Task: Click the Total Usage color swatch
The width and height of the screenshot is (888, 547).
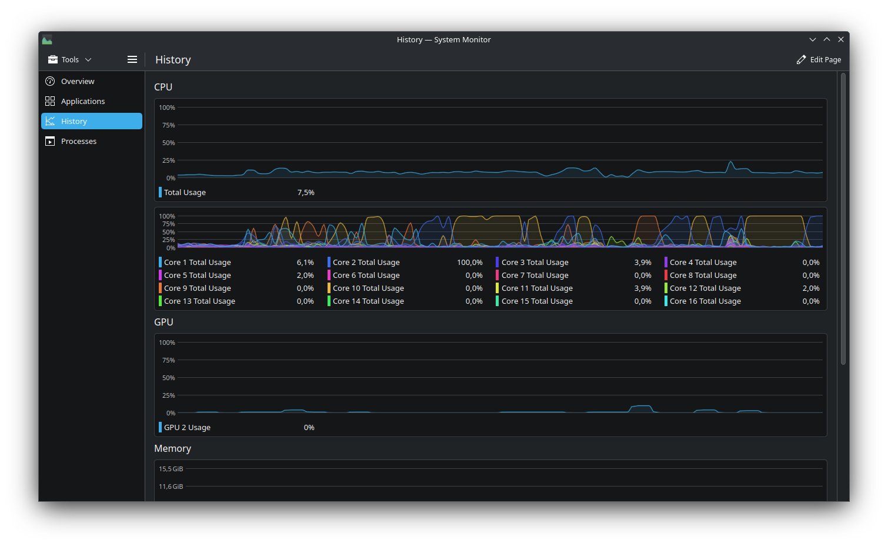Action: click(160, 192)
